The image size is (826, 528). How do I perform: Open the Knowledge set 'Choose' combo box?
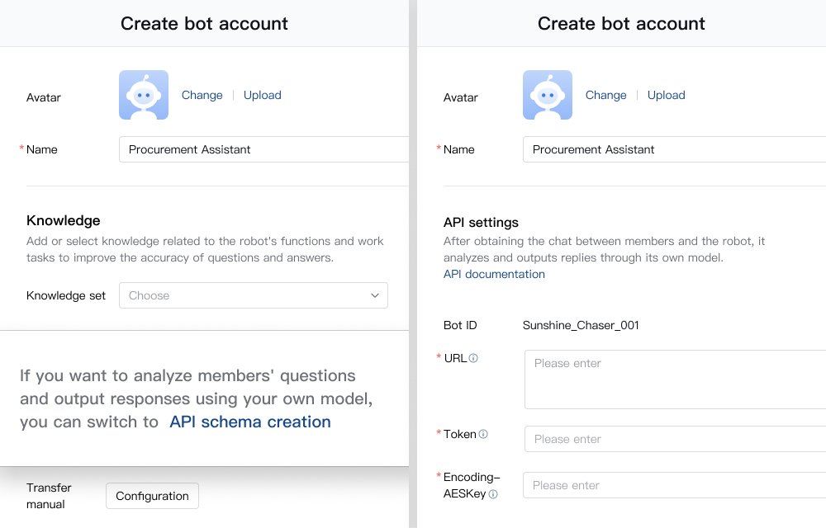click(x=248, y=295)
